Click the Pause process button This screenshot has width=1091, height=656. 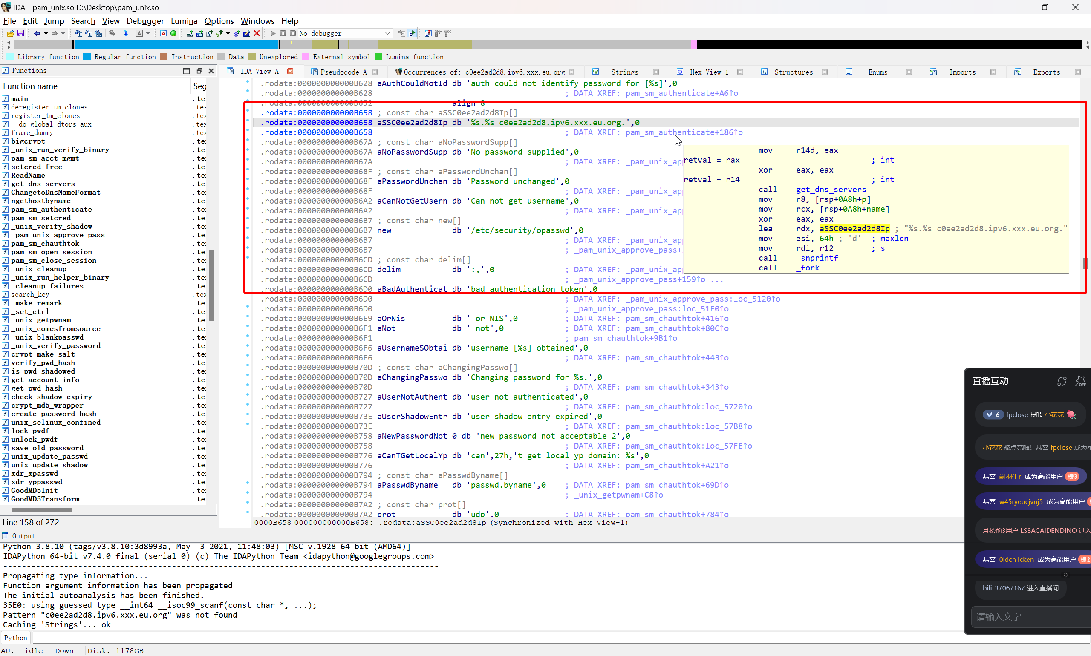283,33
